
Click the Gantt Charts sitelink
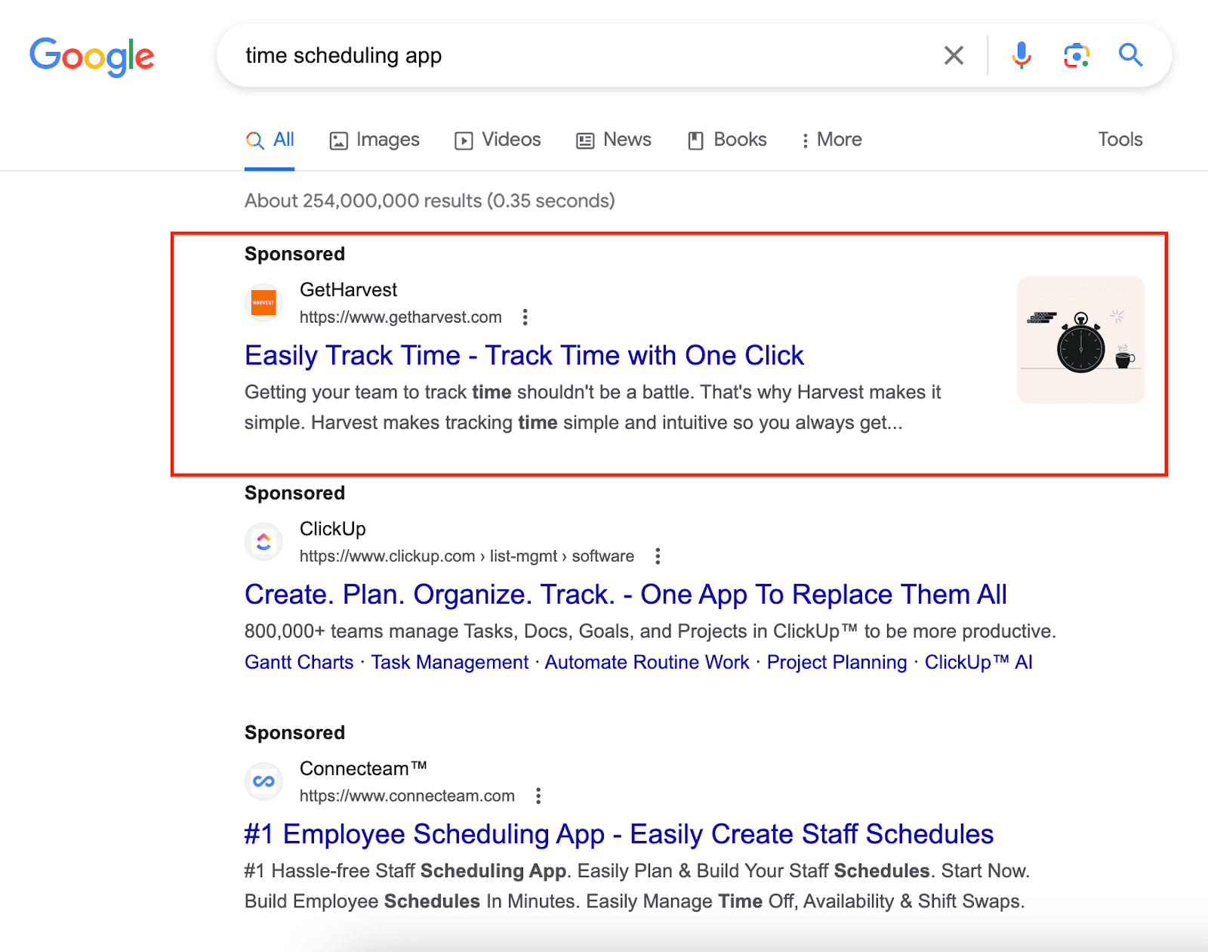pos(299,662)
